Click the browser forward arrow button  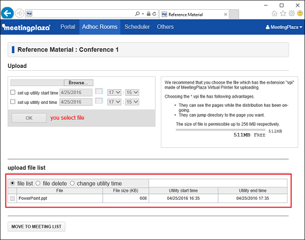click(20, 13)
